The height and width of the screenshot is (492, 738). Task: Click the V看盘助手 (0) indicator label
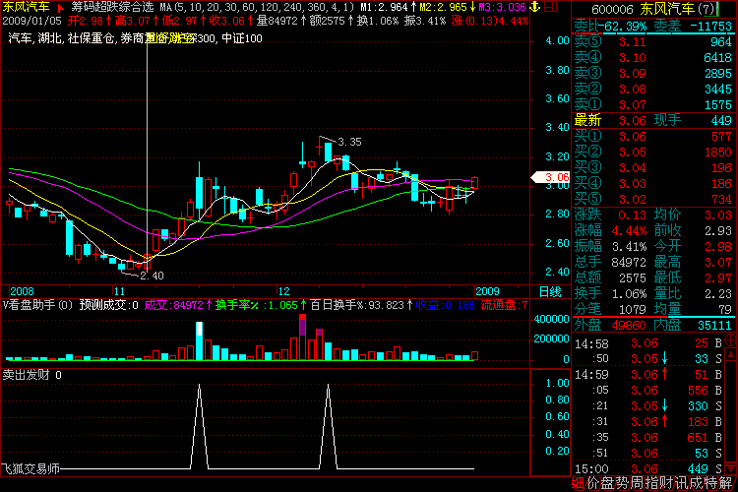[37, 305]
